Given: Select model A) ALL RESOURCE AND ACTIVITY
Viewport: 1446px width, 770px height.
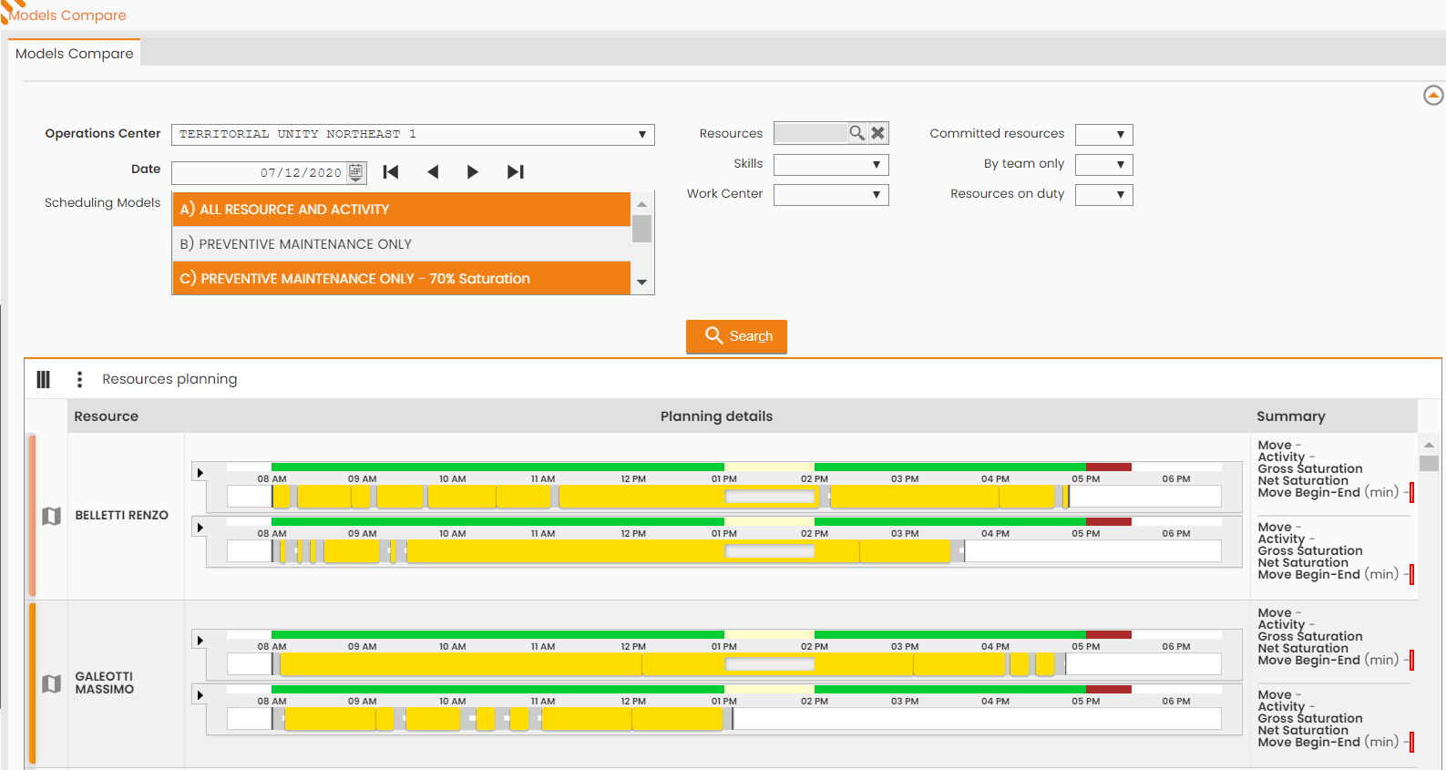Looking at the screenshot, I should [x=401, y=210].
